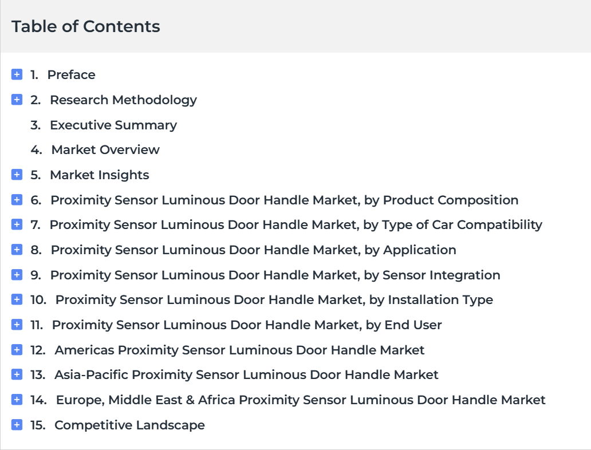Expand the Market Insights plus icon

point(17,175)
